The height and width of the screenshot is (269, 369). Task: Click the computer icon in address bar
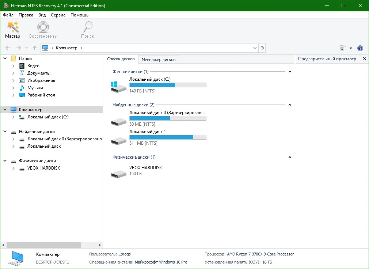point(45,48)
